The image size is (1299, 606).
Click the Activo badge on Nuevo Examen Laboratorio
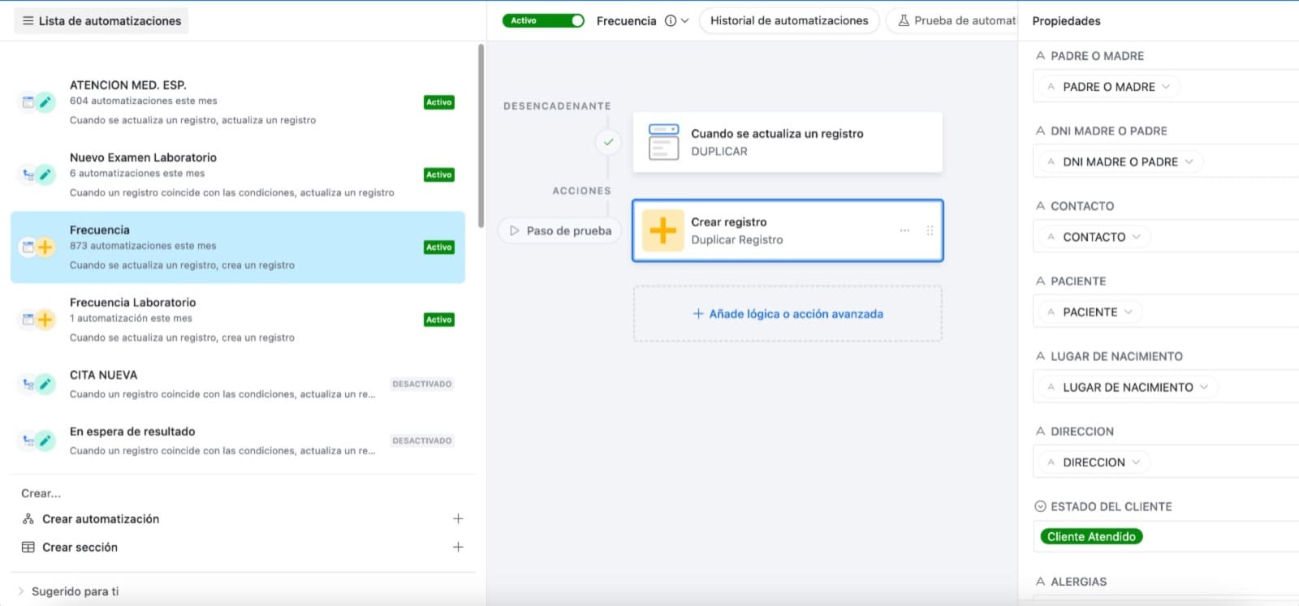click(x=438, y=174)
